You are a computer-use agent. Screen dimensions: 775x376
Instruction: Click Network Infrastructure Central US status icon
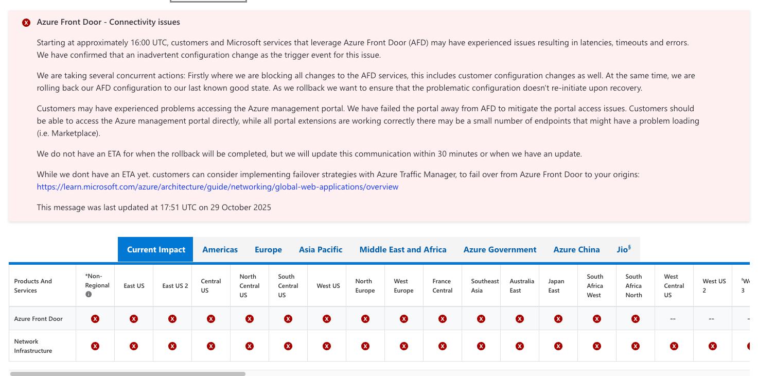coord(211,346)
